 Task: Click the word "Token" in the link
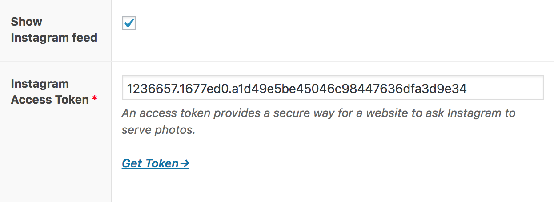[162, 163]
